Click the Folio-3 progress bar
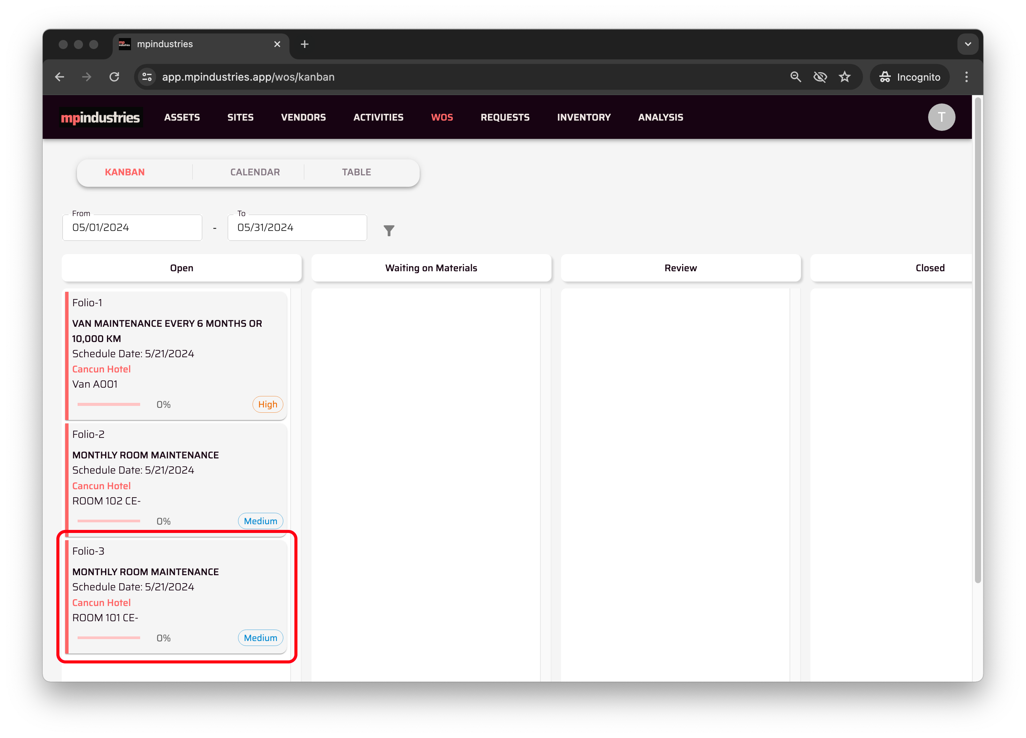This screenshot has width=1026, height=738. (x=109, y=638)
